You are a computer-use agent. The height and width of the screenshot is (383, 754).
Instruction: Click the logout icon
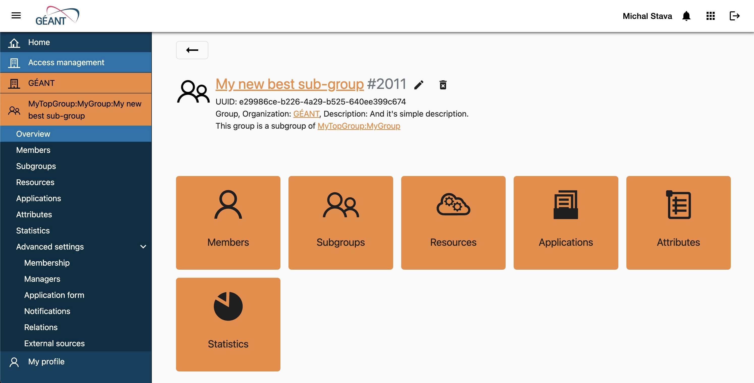point(734,16)
